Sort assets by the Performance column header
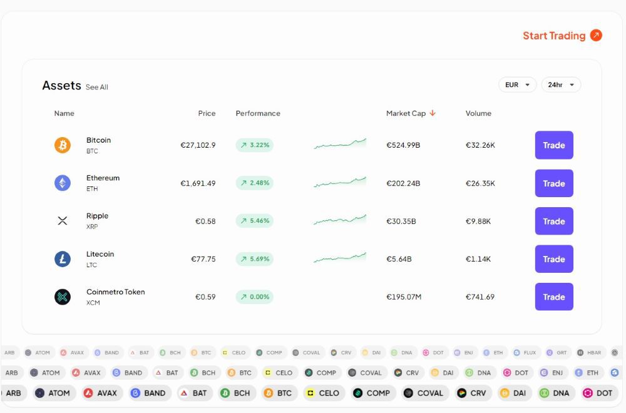This screenshot has width=626, height=413. [258, 113]
